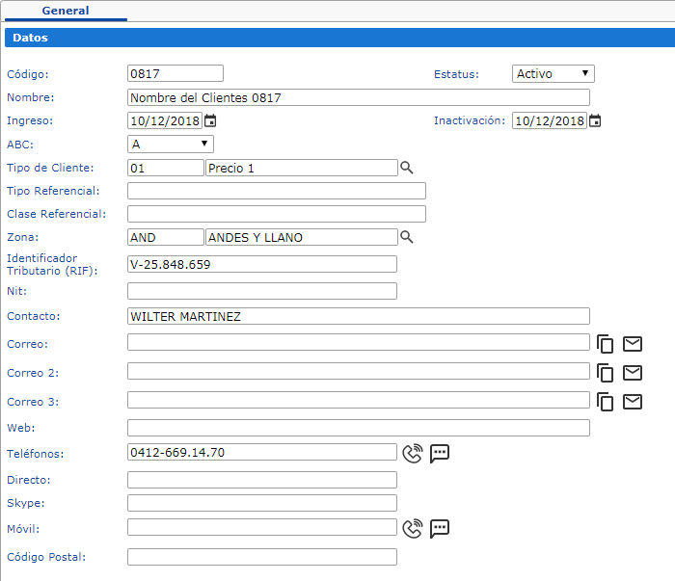Click the Identificador Tributario RIF field
This screenshot has width=675, height=581.
(261, 264)
